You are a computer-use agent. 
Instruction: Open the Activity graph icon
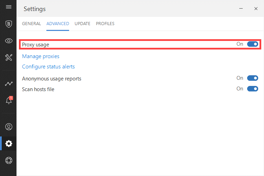point(9,84)
